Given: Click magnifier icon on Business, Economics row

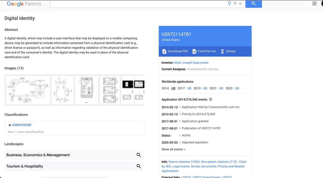Looking at the screenshot, I should (139, 155).
